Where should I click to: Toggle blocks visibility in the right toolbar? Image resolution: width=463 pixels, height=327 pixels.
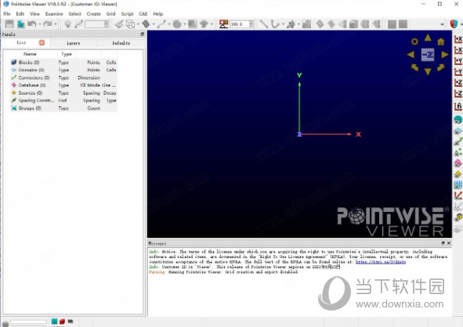458,120
